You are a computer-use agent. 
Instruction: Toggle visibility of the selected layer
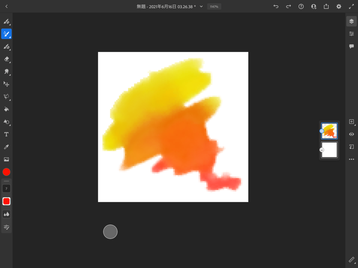(x=352, y=134)
